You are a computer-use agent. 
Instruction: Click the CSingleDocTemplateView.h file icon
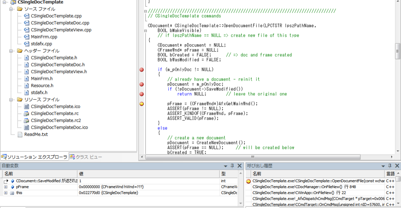(x=26, y=72)
